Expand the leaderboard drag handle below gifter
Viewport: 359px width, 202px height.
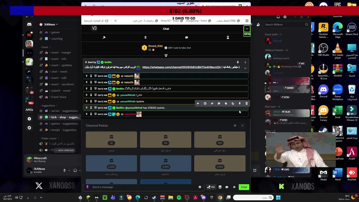166,56
